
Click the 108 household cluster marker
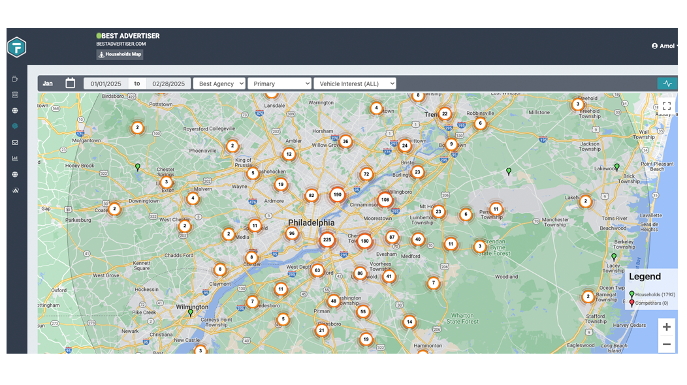pyautogui.click(x=385, y=200)
